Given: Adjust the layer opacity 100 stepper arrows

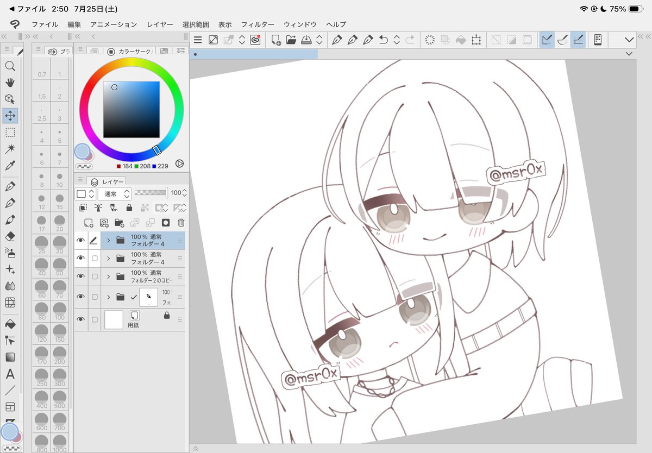Looking at the screenshot, I should click(x=185, y=193).
